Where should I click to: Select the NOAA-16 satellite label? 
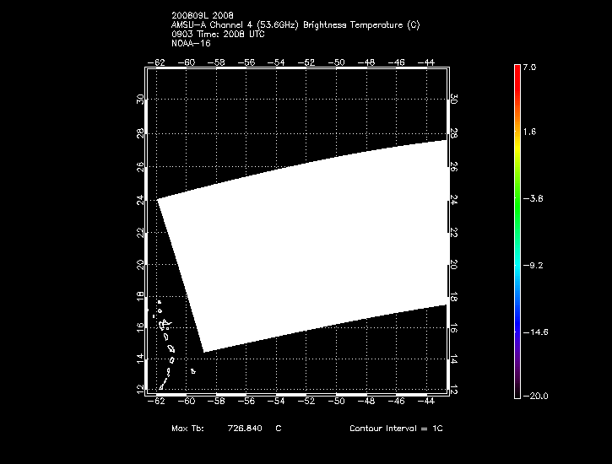(x=190, y=43)
